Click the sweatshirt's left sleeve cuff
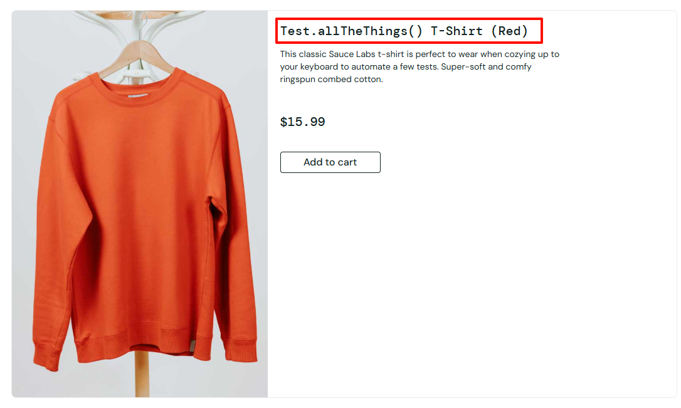This screenshot has width=681, height=408. [46, 356]
